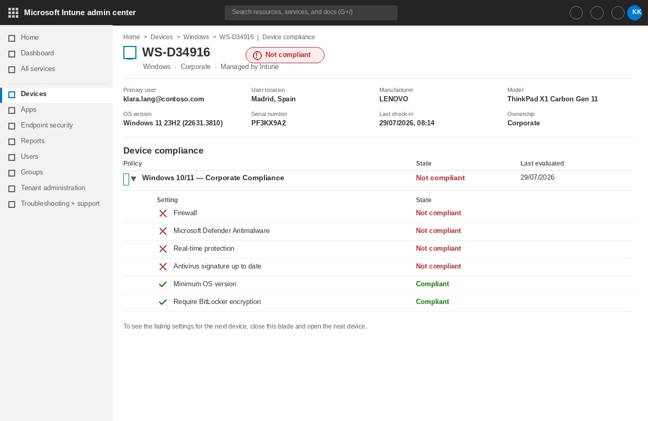Go to Windows breadcrumb link

click(x=196, y=37)
